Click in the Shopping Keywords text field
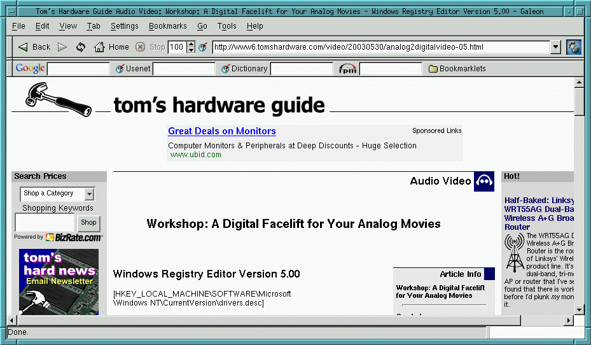Viewport: 591px width, 345px height. [45, 222]
